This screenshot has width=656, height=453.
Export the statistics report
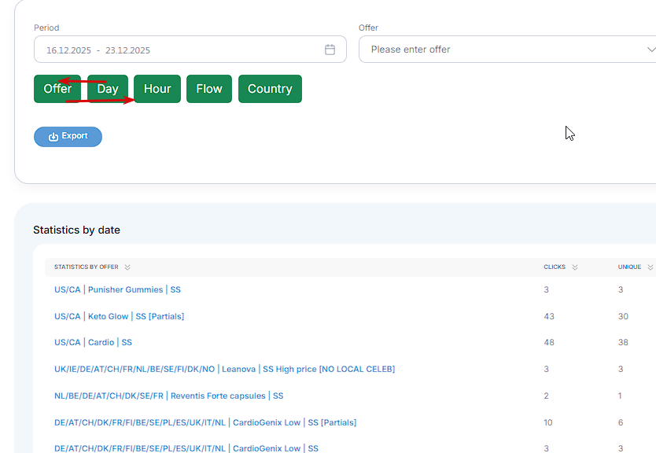(x=68, y=136)
